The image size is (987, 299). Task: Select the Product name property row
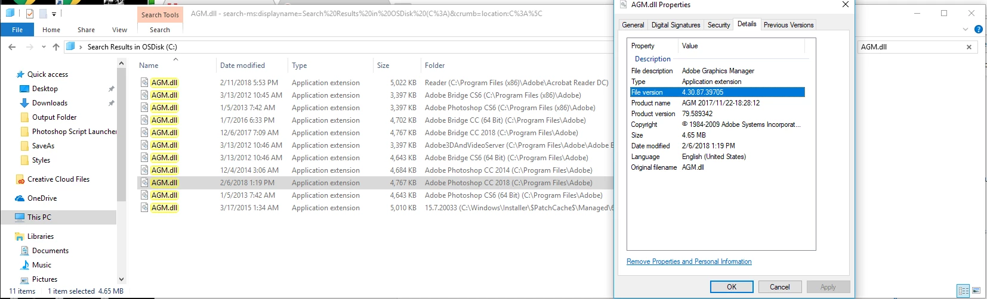[x=717, y=103]
